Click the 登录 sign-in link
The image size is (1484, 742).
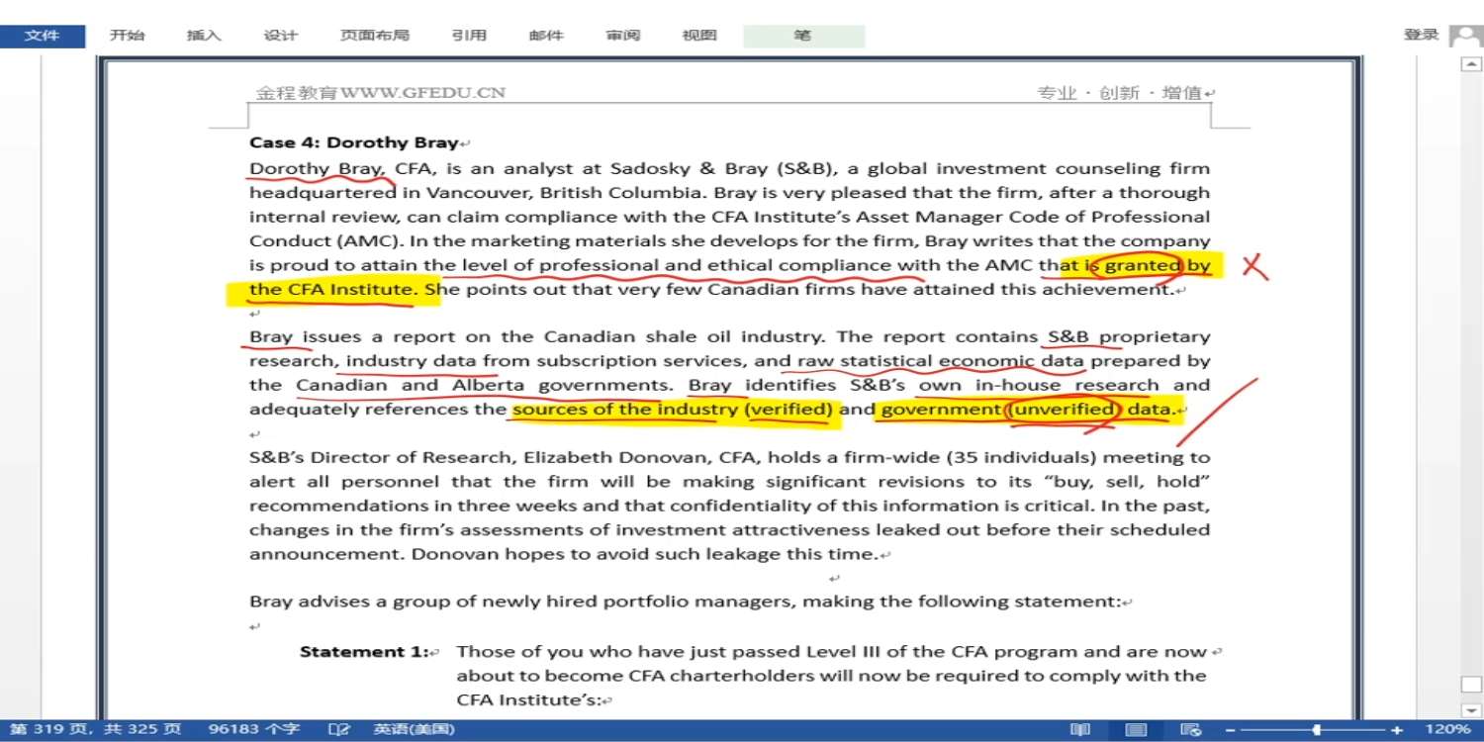1421,35
